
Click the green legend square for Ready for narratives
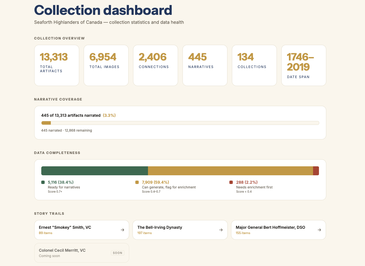[x=43, y=182]
